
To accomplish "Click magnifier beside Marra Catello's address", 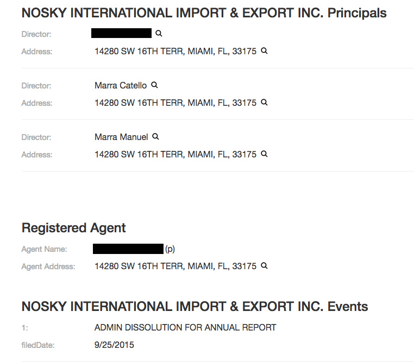I will point(264,102).
